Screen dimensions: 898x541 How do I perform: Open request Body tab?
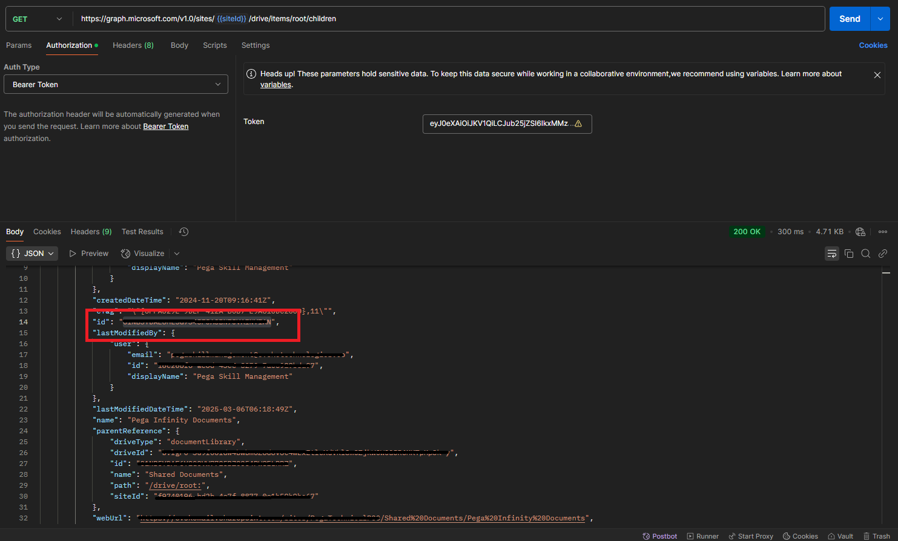179,45
